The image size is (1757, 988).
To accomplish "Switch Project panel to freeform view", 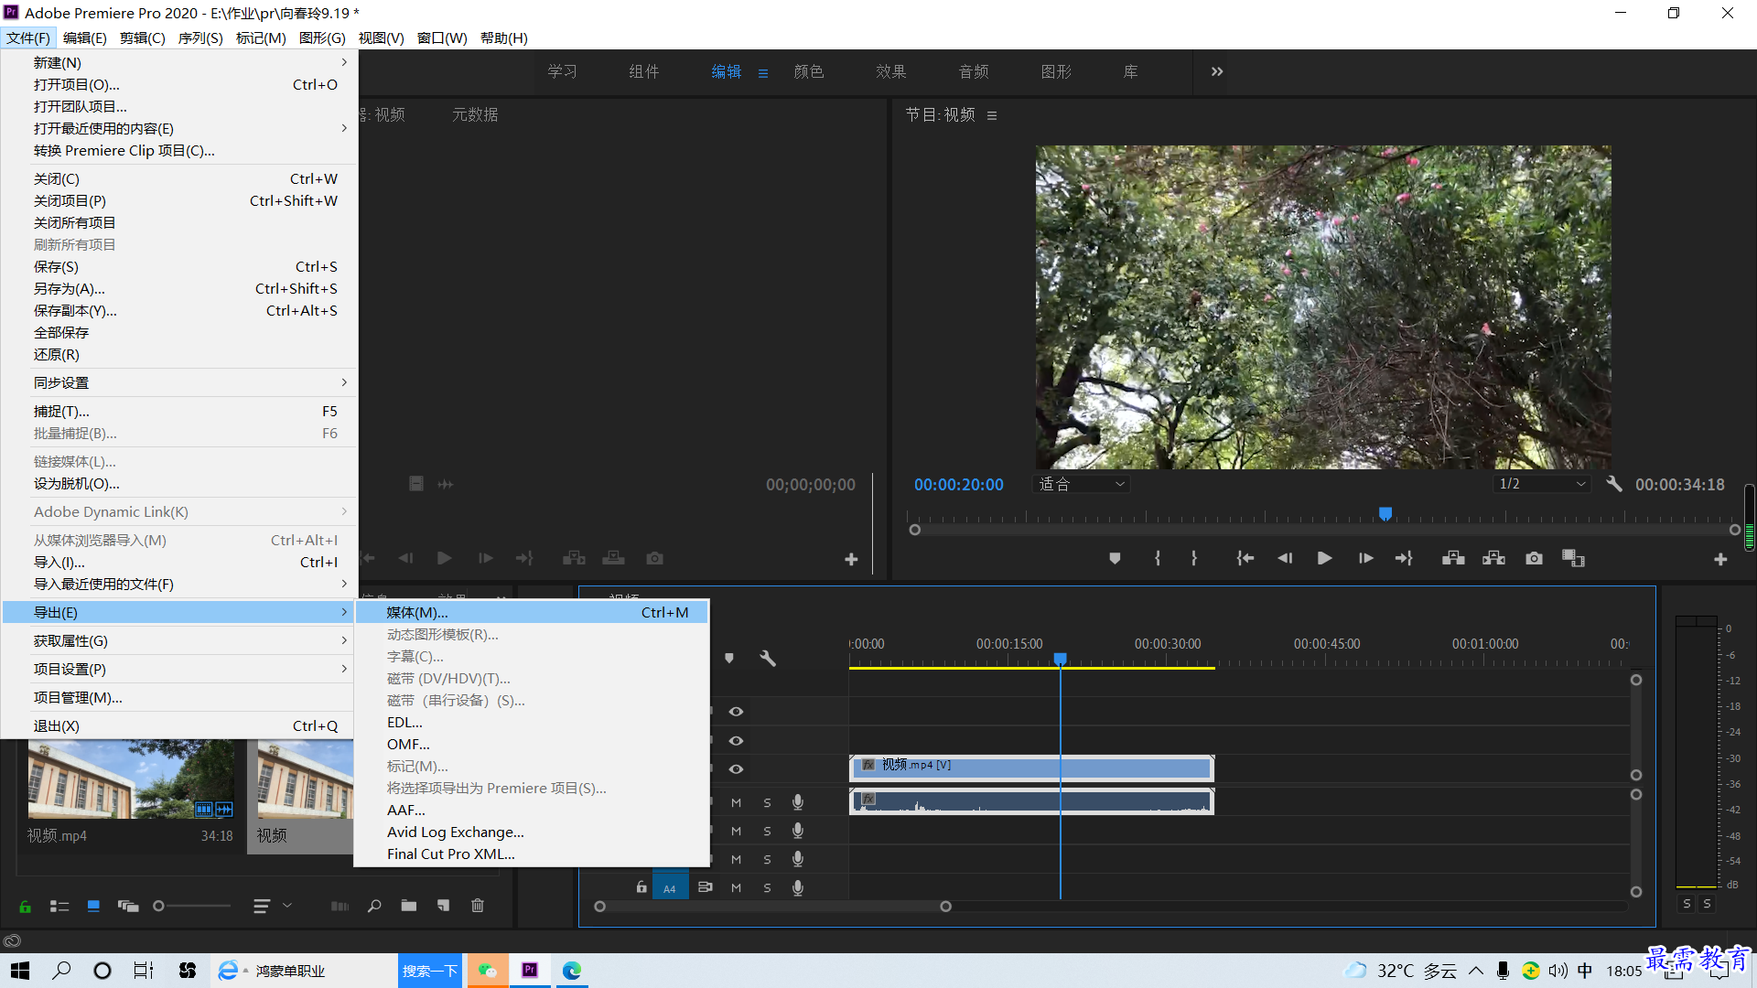I will point(128,907).
